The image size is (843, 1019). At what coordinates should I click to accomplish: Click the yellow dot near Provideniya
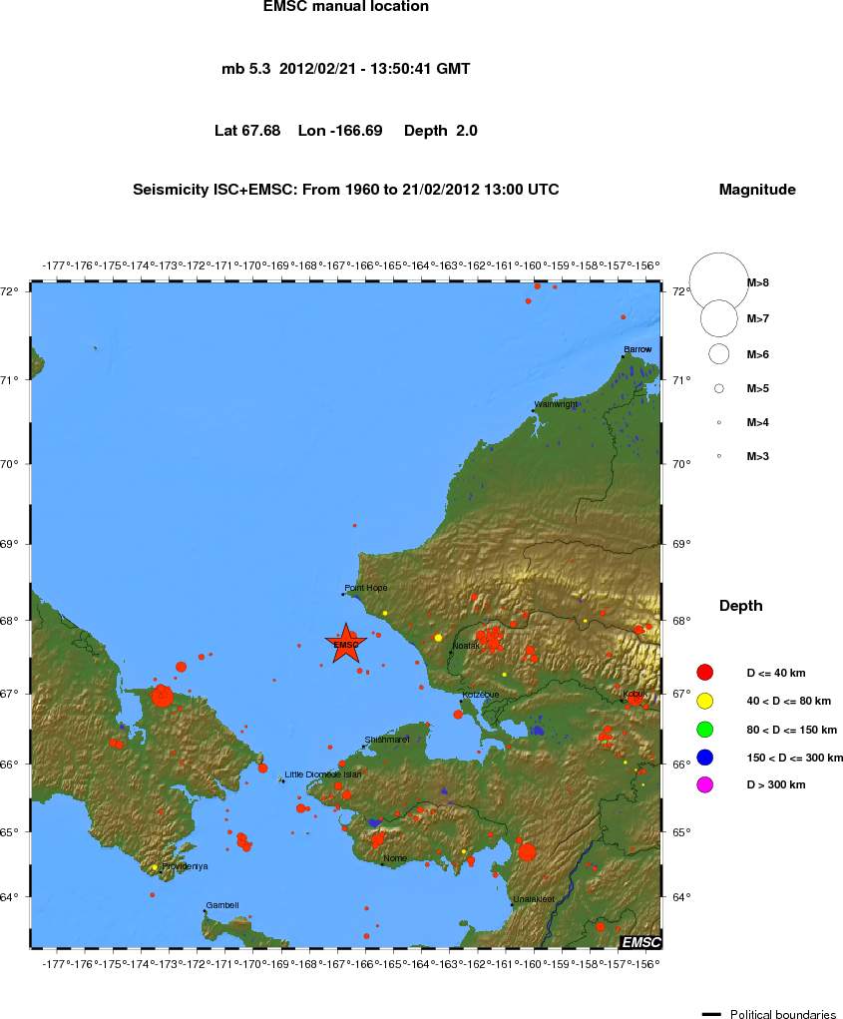pyautogui.click(x=155, y=867)
